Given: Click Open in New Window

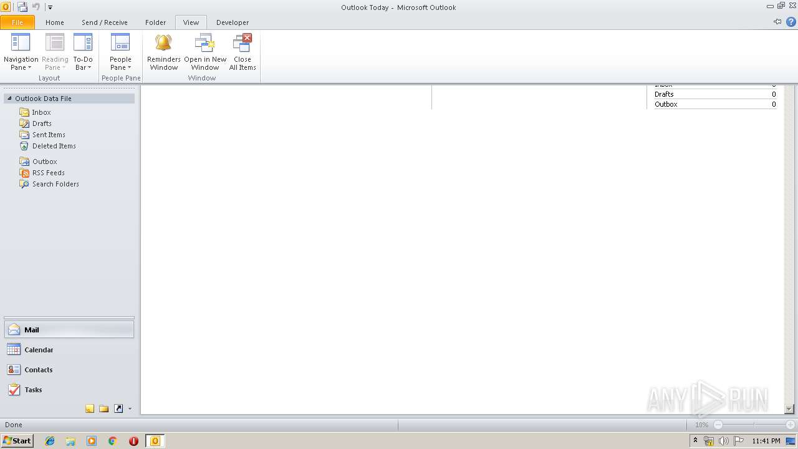Looking at the screenshot, I should point(205,52).
